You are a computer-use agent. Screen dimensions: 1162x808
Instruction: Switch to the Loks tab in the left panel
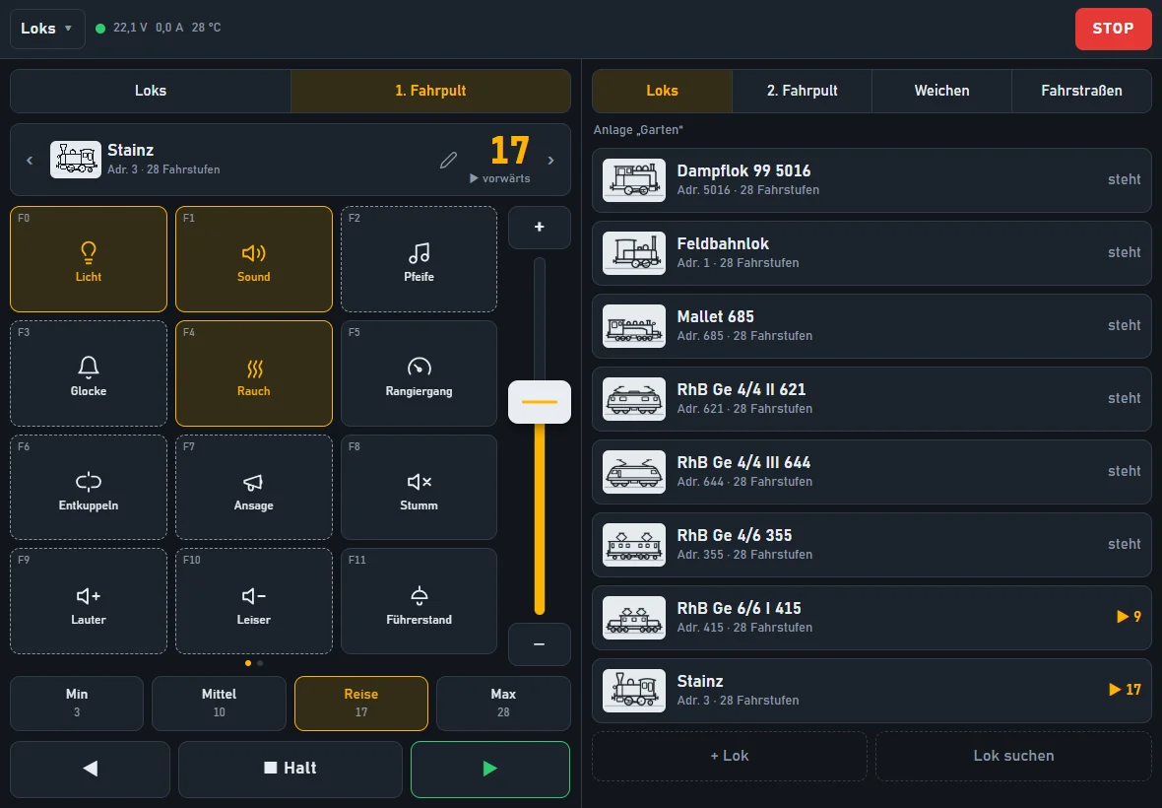151,91
